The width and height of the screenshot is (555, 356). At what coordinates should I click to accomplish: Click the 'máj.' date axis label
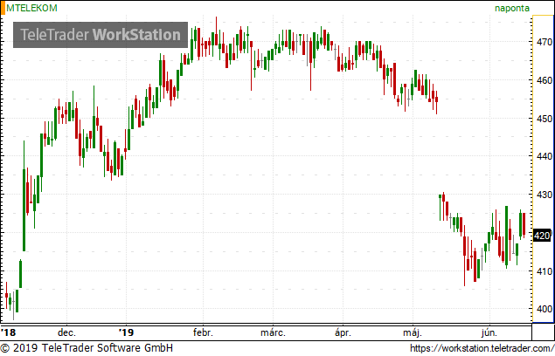click(x=413, y=332)
